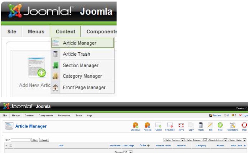Click into the Filter text field
Image resolution: width=250 pixels, height=154 pixels.
(21, 140)
